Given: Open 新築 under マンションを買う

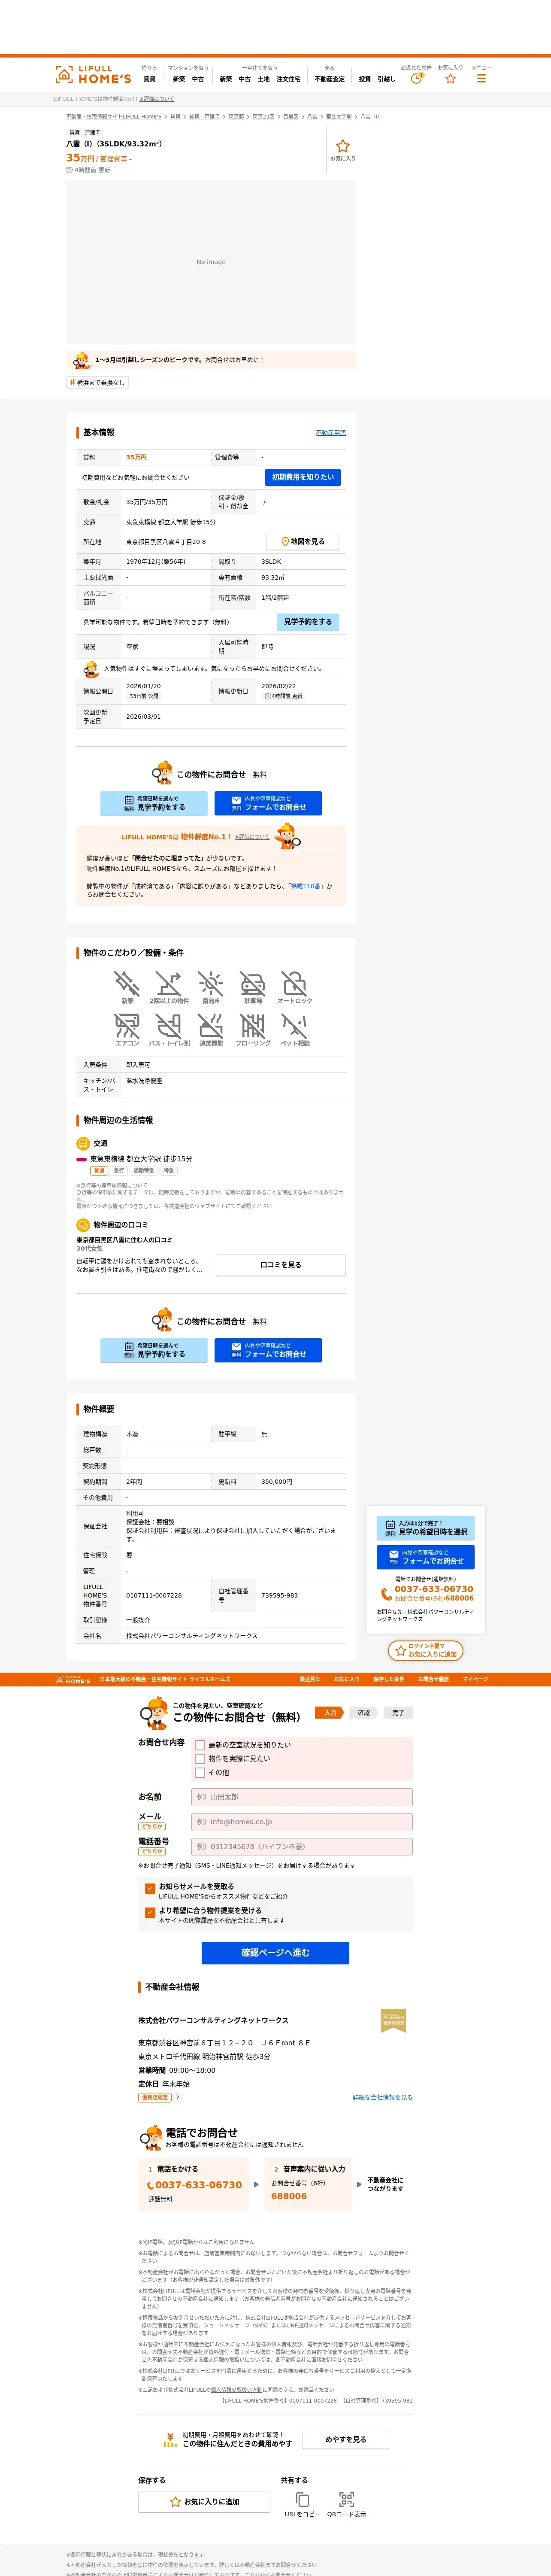Looking at the screenshot, I should (179, 79).
